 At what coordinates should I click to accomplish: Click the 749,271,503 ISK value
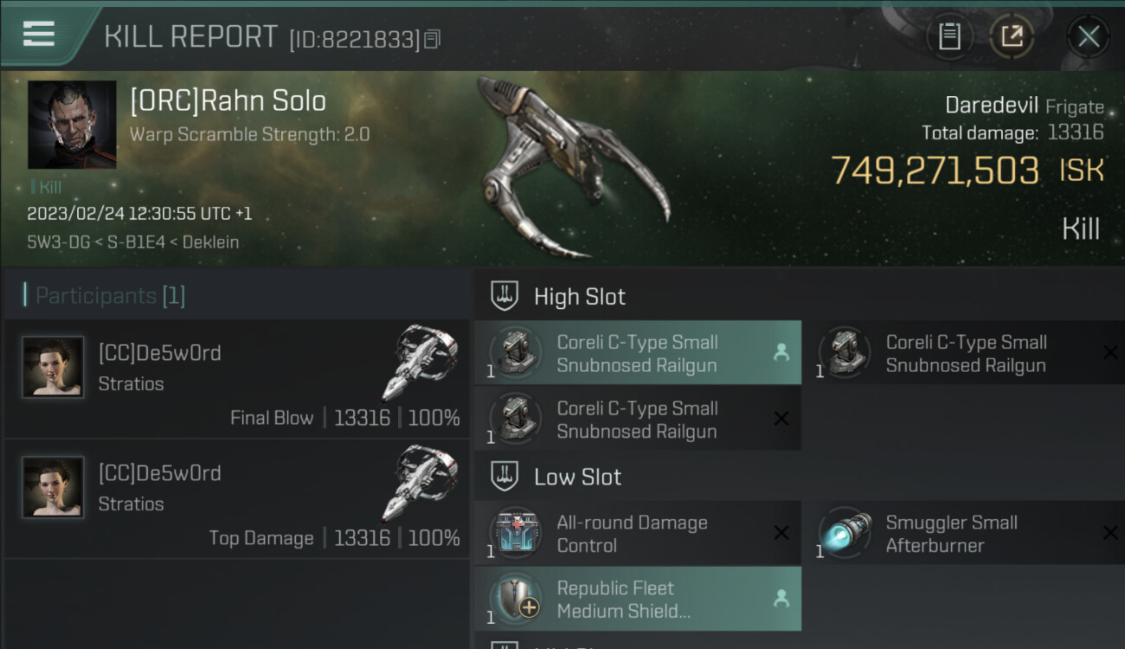tap(935, 170)
